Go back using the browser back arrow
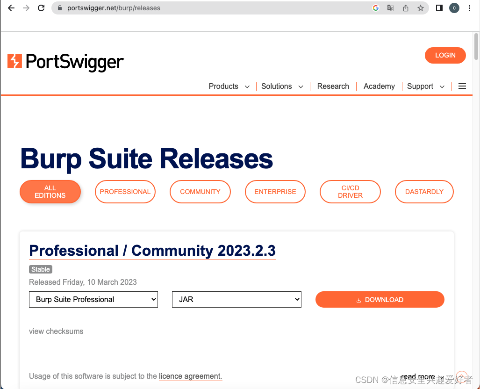This screenshot has height=389, width=480. (11, 8)
